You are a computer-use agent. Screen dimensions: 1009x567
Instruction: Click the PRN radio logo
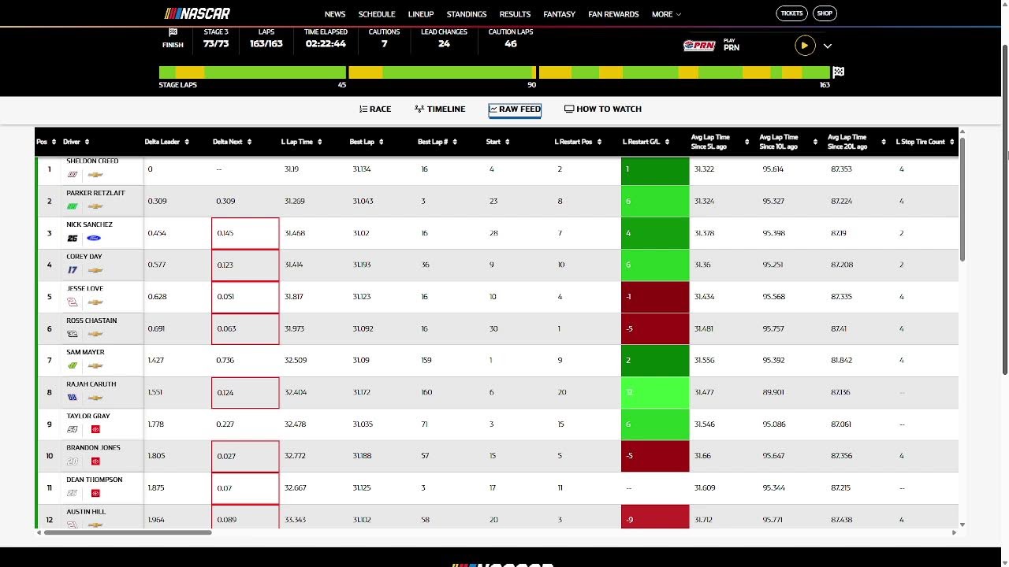[699, 46]
